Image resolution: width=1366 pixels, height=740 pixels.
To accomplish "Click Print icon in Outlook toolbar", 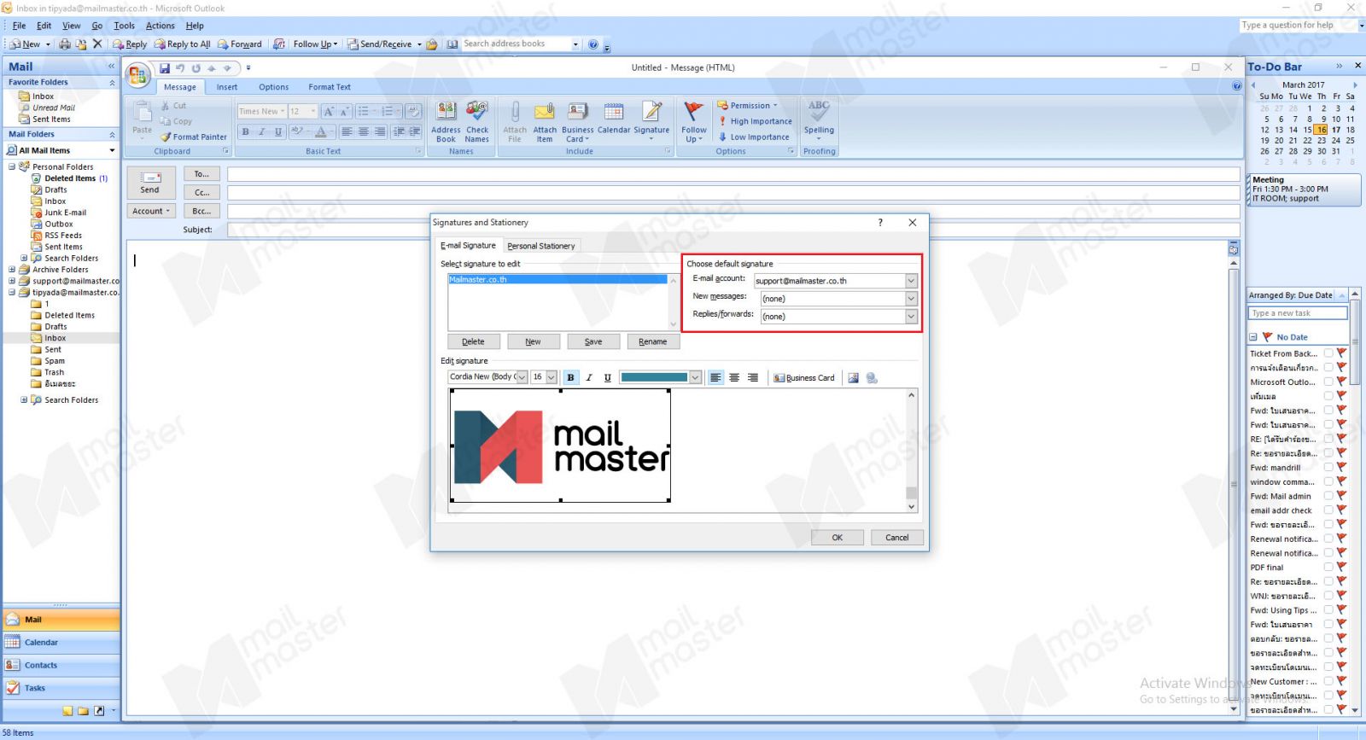I will coord(65,44).
